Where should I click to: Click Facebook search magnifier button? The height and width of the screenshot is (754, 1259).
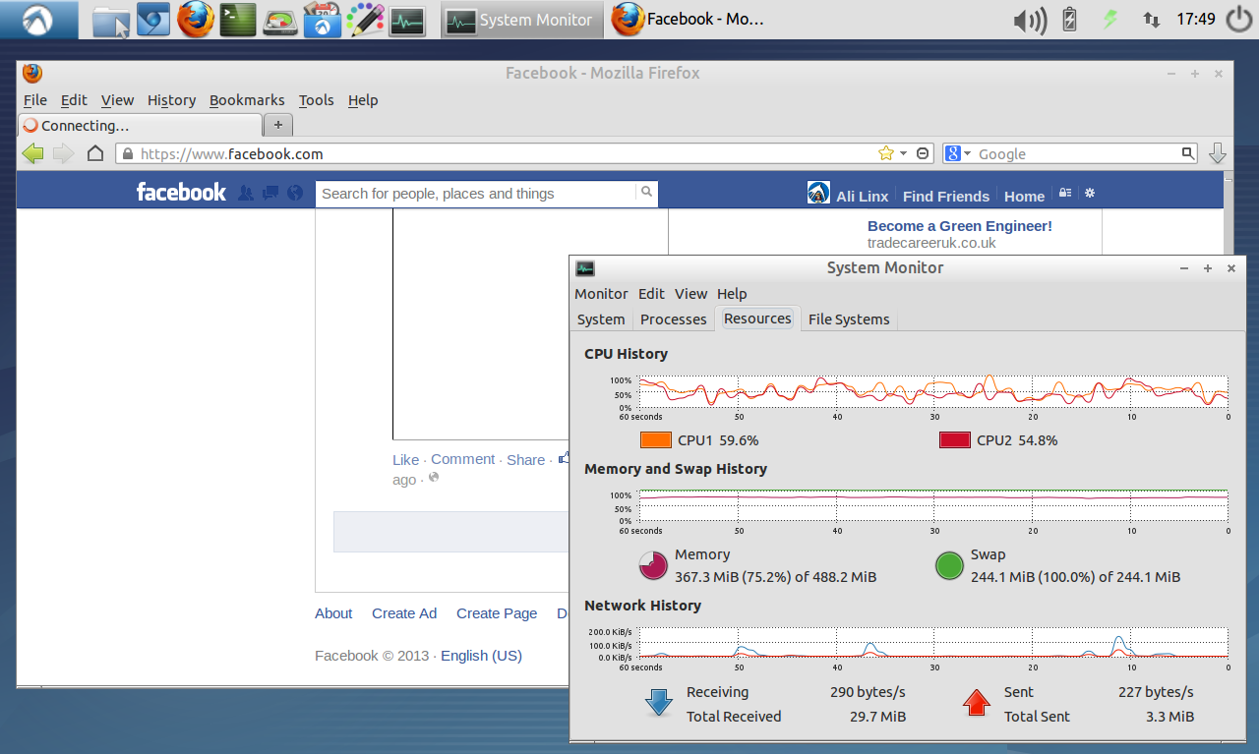tap(646, 193)
